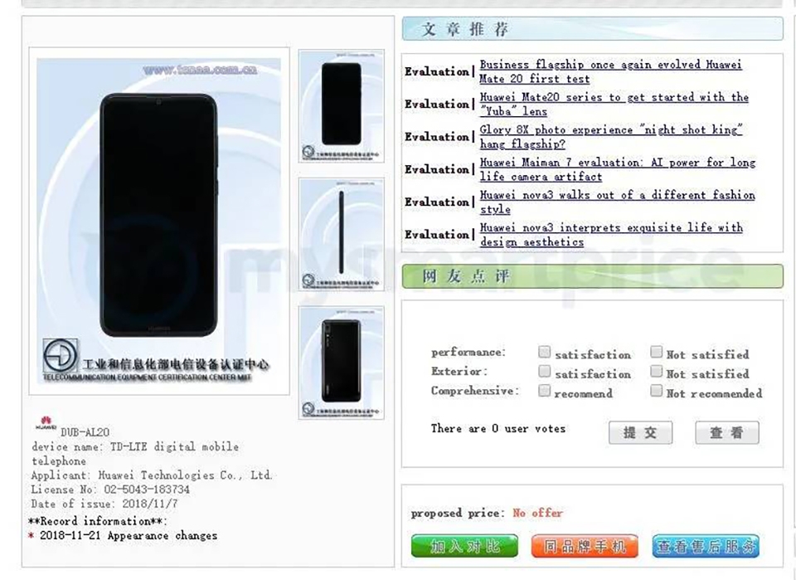Check performance Not satisfied checkbox
Viewport: 796px width, 580px height.
click(657, 352)
